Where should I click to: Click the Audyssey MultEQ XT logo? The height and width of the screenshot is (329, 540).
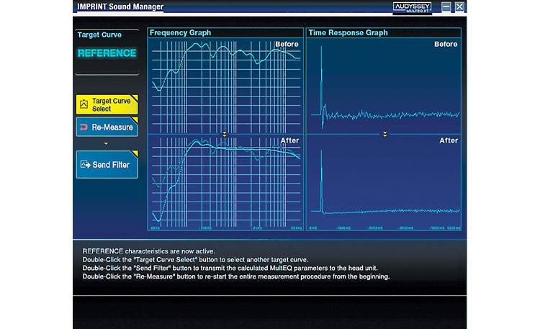pos(412,6)
